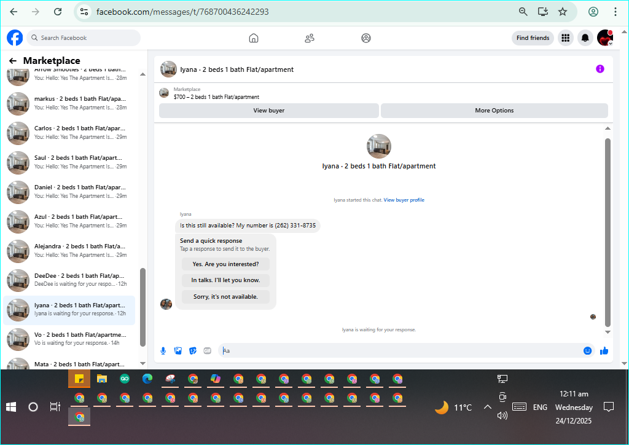Open the Sticky Notes taskbar icon

click(79, 379)
